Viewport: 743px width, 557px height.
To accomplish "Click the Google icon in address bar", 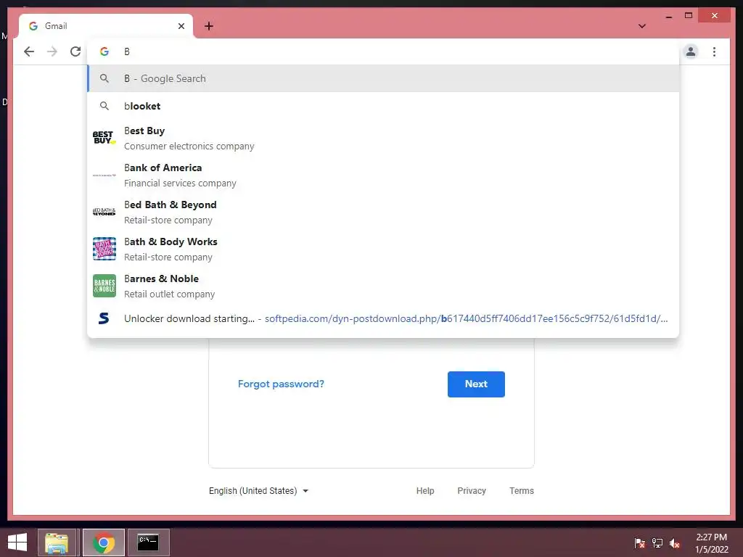I will (104, 51).
